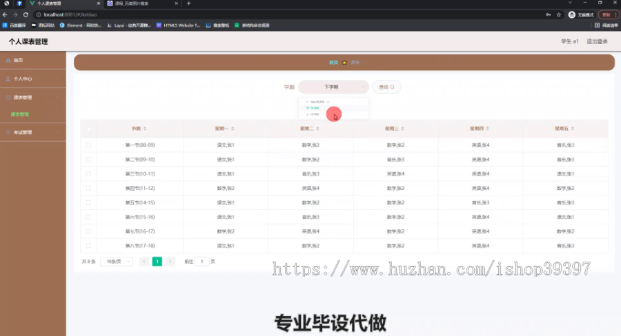The height and width of the screenshot is (336, 621).
Task: Click the 第八节(17-18) cell
Action: 140,246
